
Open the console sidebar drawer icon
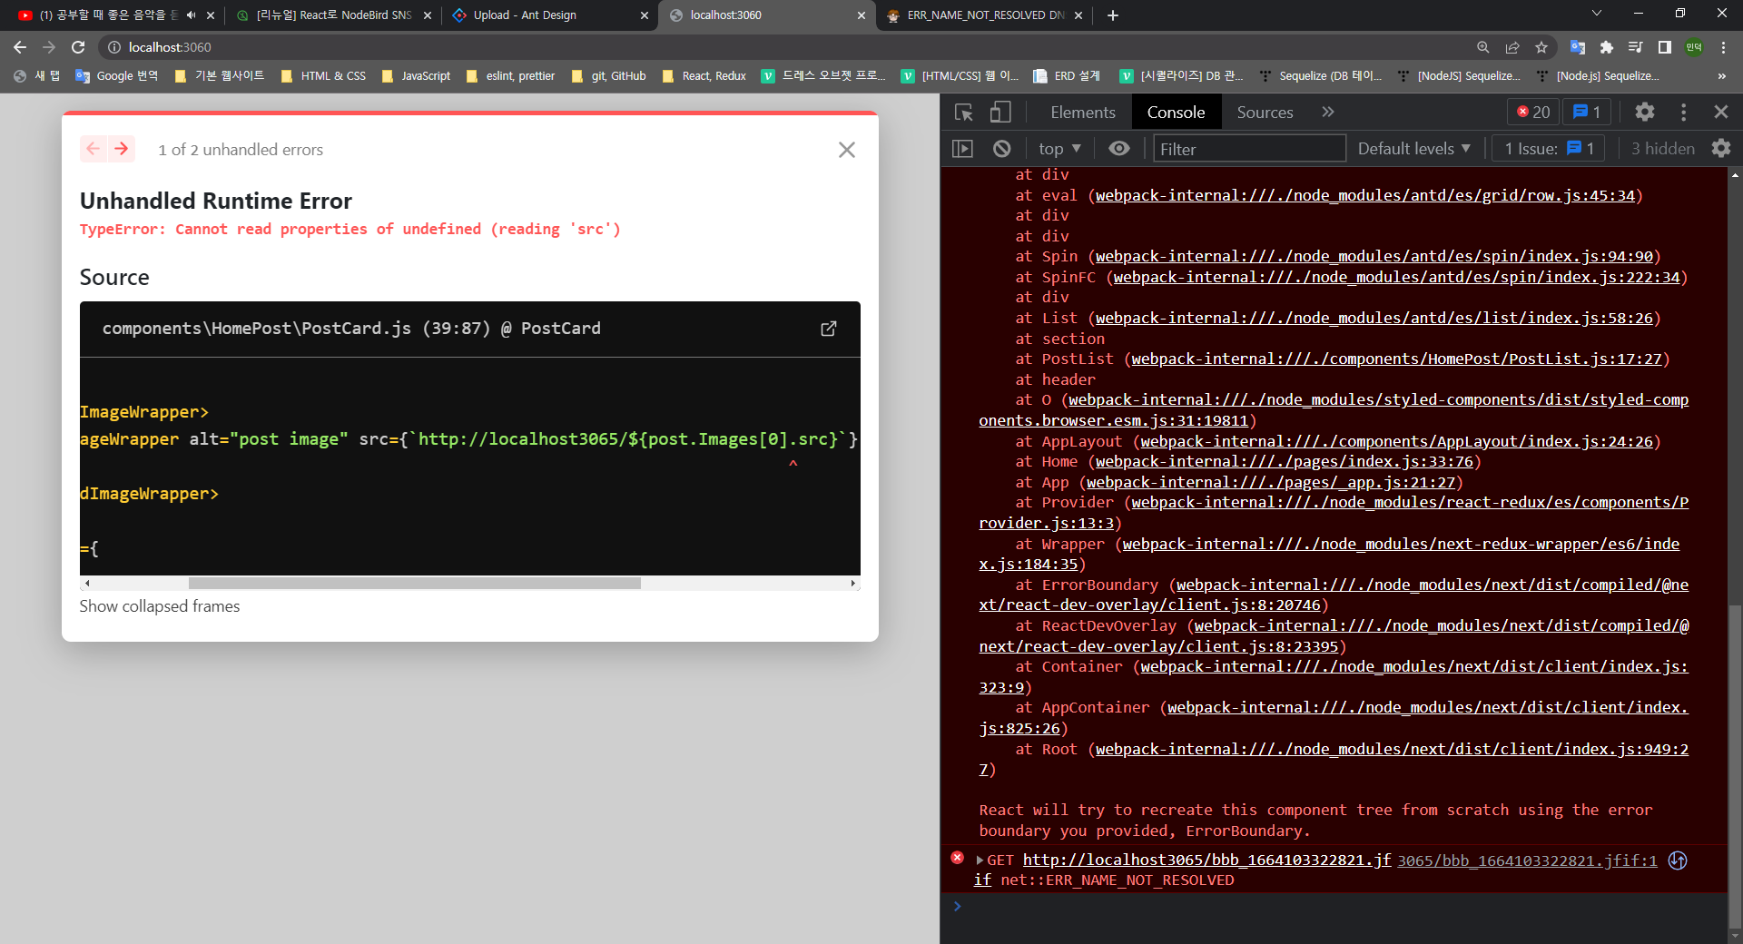click(x=963, y=148)
